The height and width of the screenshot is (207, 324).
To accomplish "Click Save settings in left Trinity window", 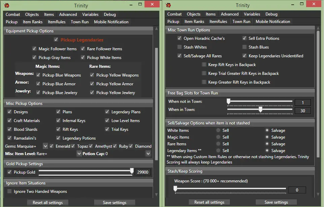I will [x=115, y=203].
